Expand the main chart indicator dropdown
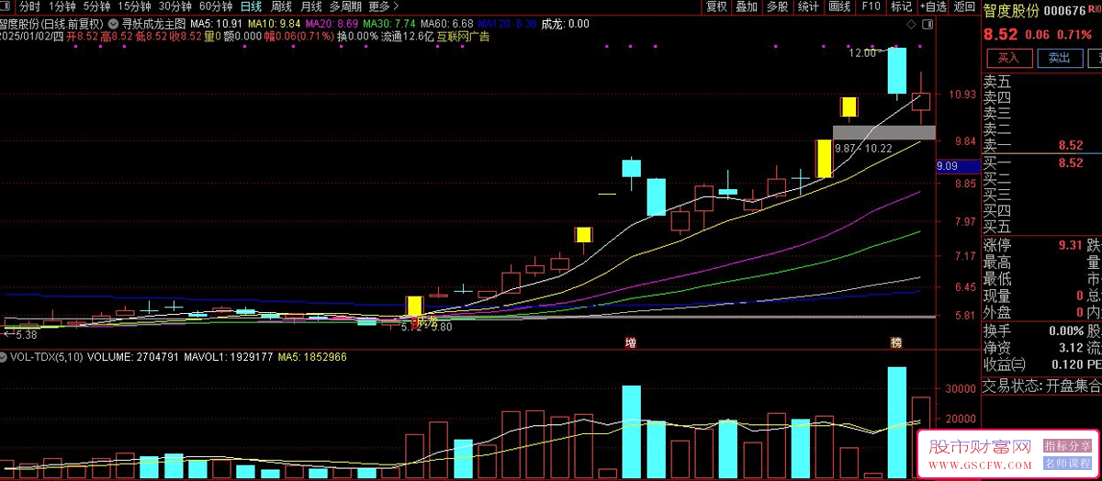1102x481 pixels. click(x=113, y=23)
